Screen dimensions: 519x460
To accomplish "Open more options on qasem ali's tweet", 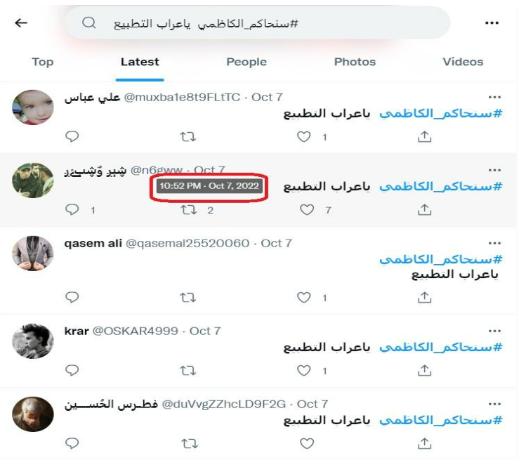I will [494, 243].
